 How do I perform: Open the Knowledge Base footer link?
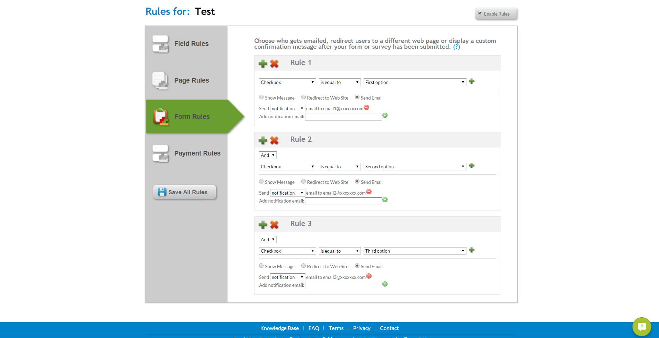point(279,328)
